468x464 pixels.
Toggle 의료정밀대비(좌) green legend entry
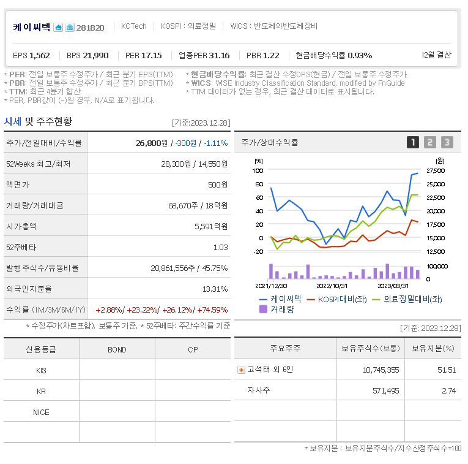pyautogui.click(x=407, y=299)
